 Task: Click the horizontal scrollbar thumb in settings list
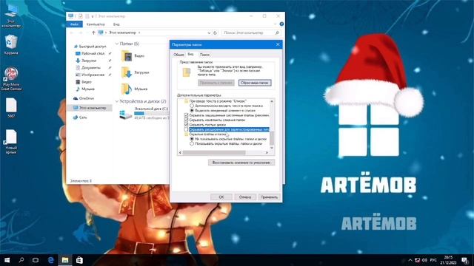214,153
